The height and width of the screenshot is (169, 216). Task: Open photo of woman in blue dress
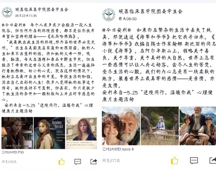pos(160,126)
